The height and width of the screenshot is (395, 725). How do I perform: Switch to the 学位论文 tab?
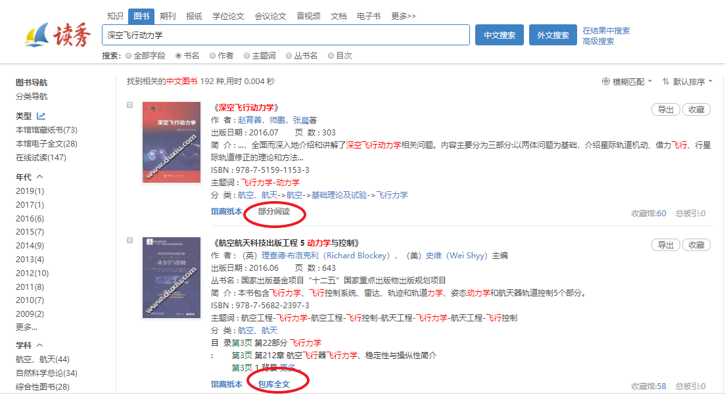(x=228, y=16)
